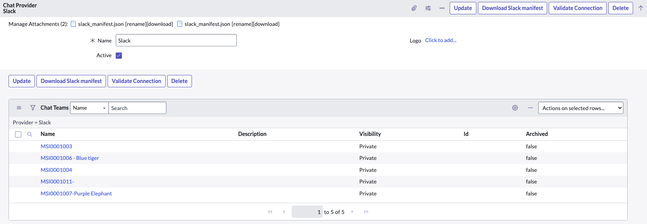The width and height of the screenshot is (647, 224).
Task: Click the up arrow record navigation icon
Action: point(641,8)
